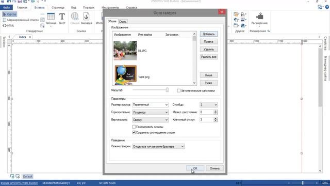Click the Удалить все button
Image resolution: width=330 pixels, height=186 pixels.
click(208, 57)
